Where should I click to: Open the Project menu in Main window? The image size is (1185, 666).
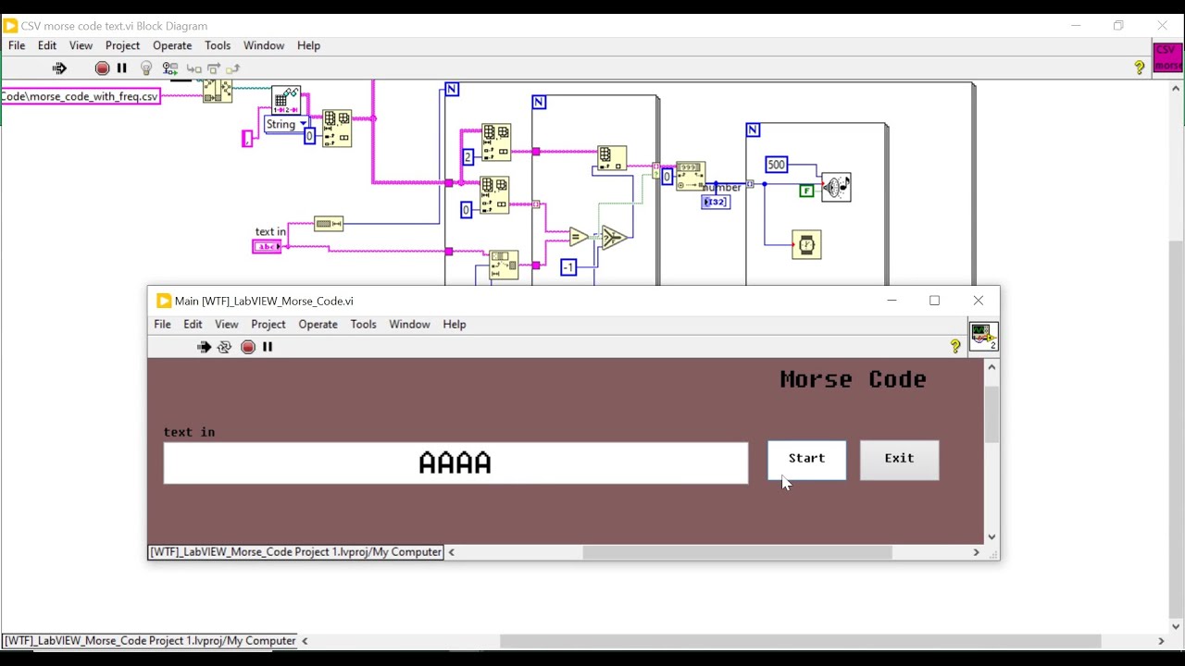[268, 324]
